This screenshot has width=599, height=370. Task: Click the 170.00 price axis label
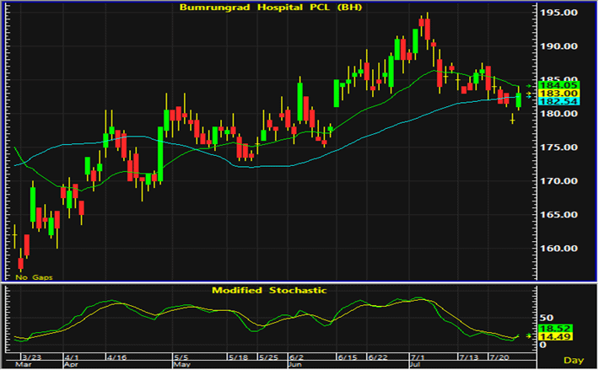pyautogui.click(x=559, y=181)
